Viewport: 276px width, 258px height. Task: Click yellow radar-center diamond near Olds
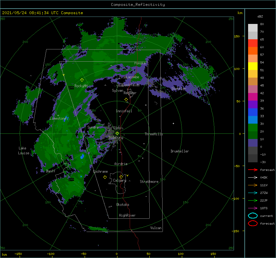click(117, 133)
